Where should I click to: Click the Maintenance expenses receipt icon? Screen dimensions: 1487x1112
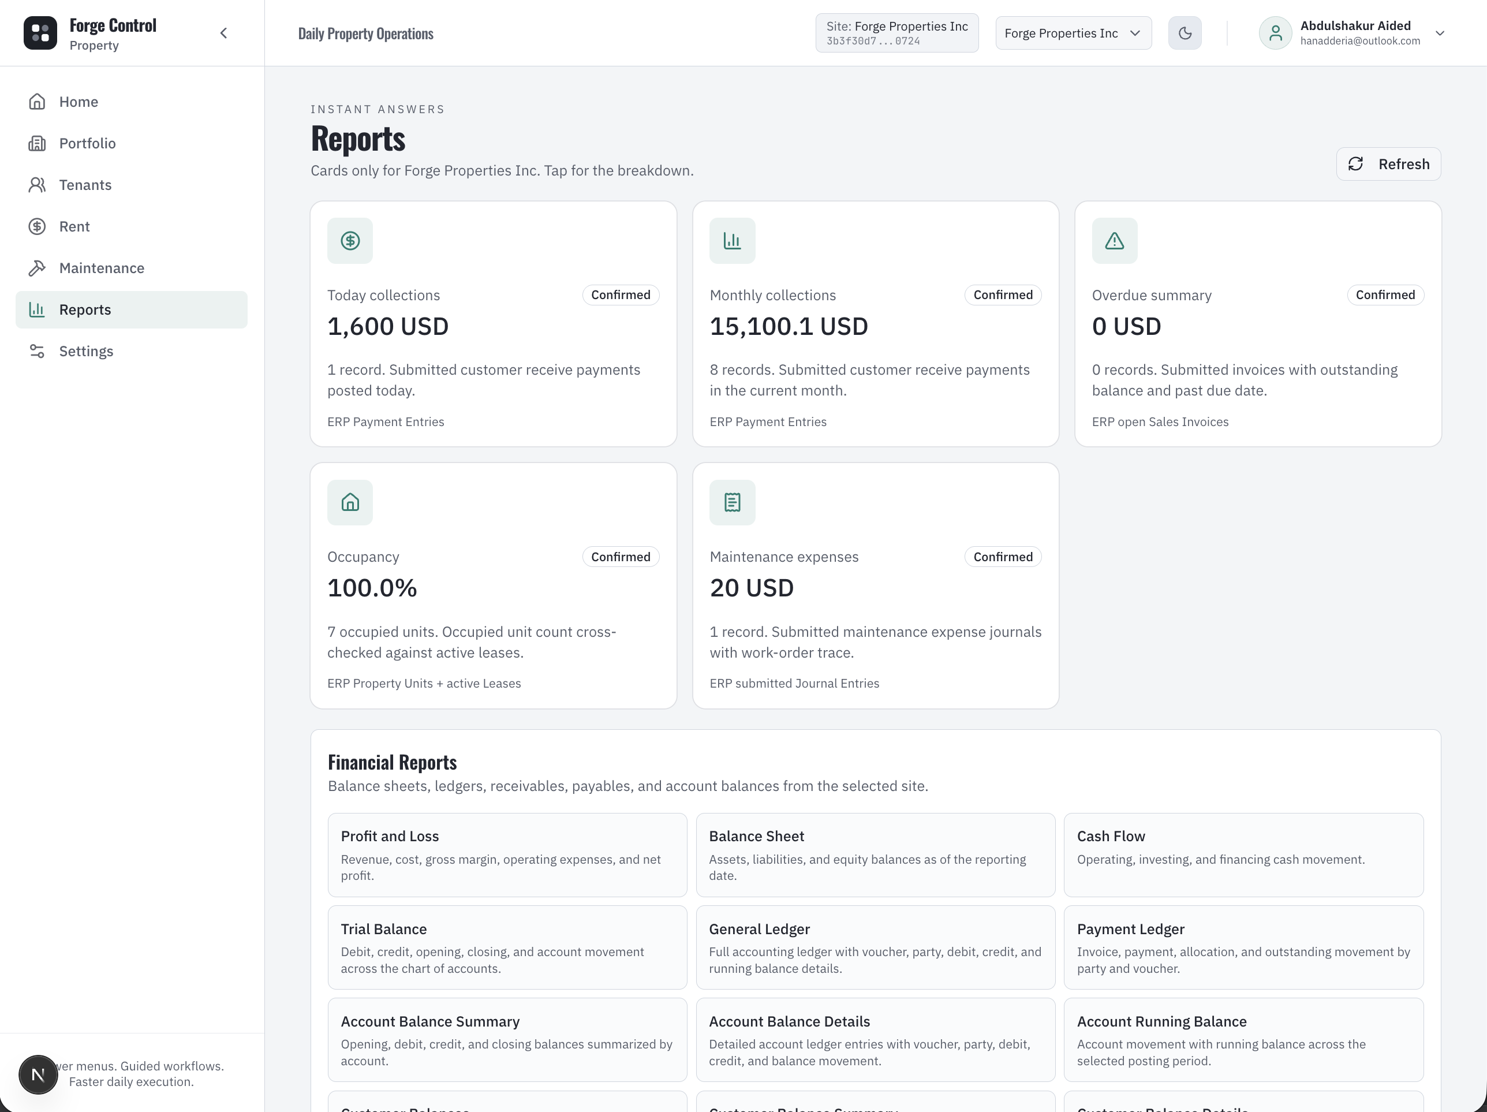(732, 502)
